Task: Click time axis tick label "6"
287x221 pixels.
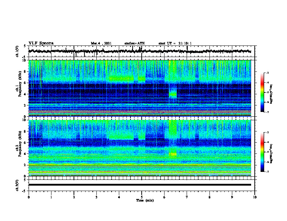Action: [165, 197]
